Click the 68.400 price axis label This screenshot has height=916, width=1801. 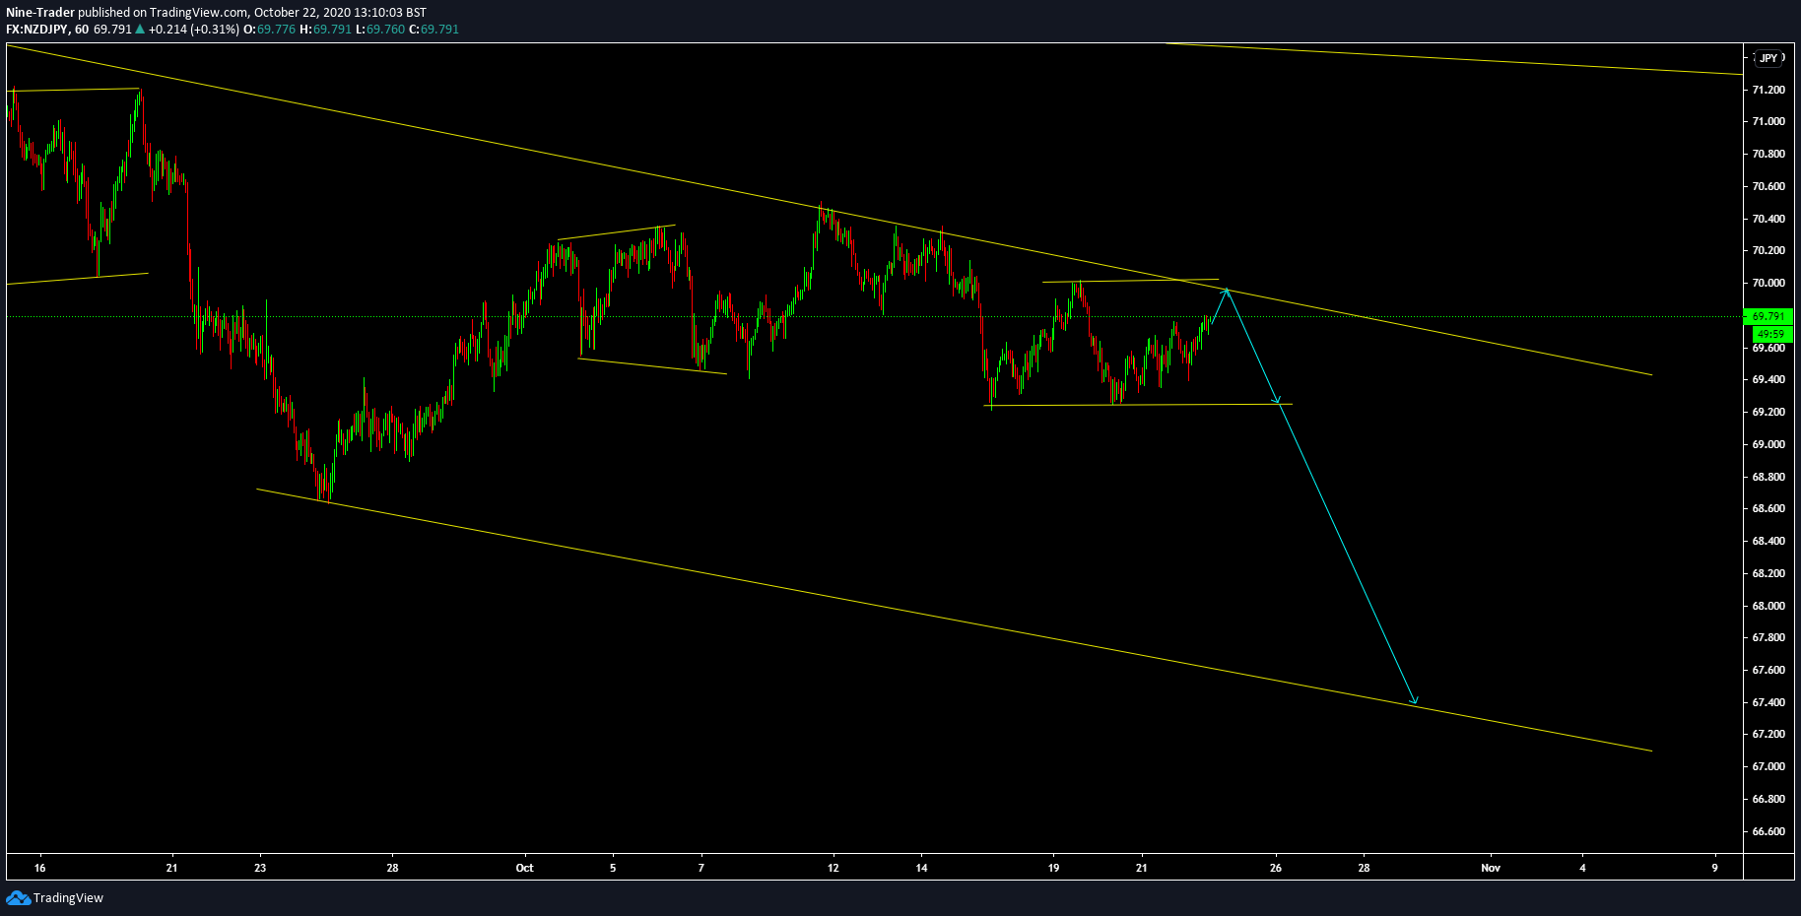[1768, 541]
